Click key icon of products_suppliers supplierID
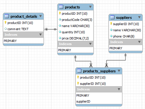145x109 pixels. [78, 83]
